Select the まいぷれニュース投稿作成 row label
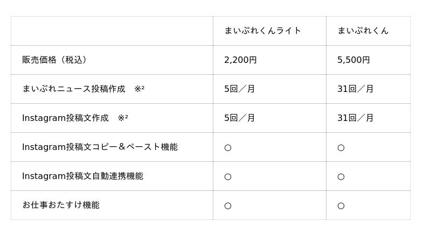 pos(73,89)
